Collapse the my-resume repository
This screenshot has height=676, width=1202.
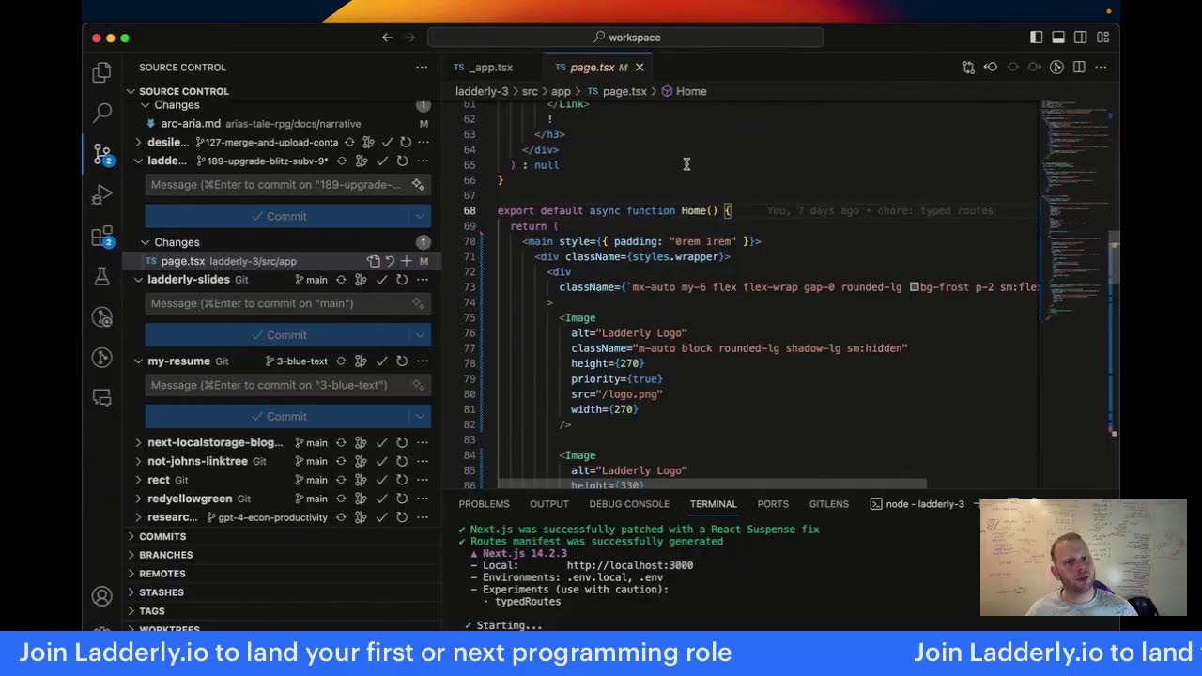(x=139, y=361)
